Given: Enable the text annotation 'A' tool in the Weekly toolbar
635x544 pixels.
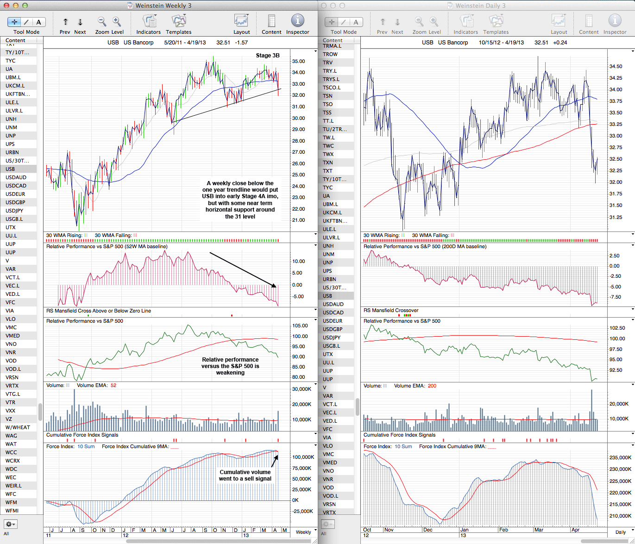Looking at the screenshot, I should pos(38,22).
